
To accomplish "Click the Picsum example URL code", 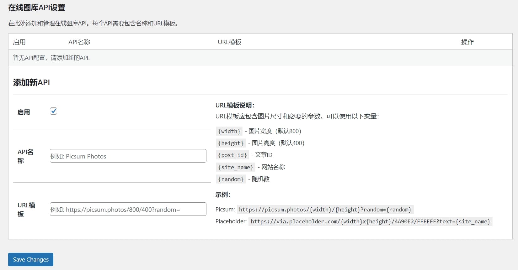I will [x=325, y=210].
